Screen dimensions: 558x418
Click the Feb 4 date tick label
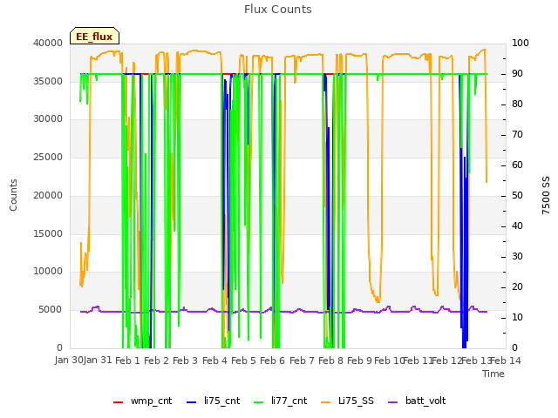point(214,361)
